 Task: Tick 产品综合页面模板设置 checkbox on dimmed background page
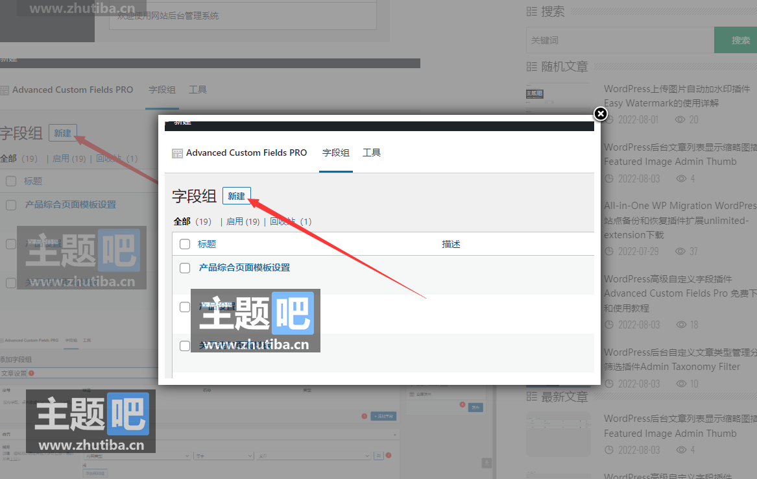coord(11,204)
